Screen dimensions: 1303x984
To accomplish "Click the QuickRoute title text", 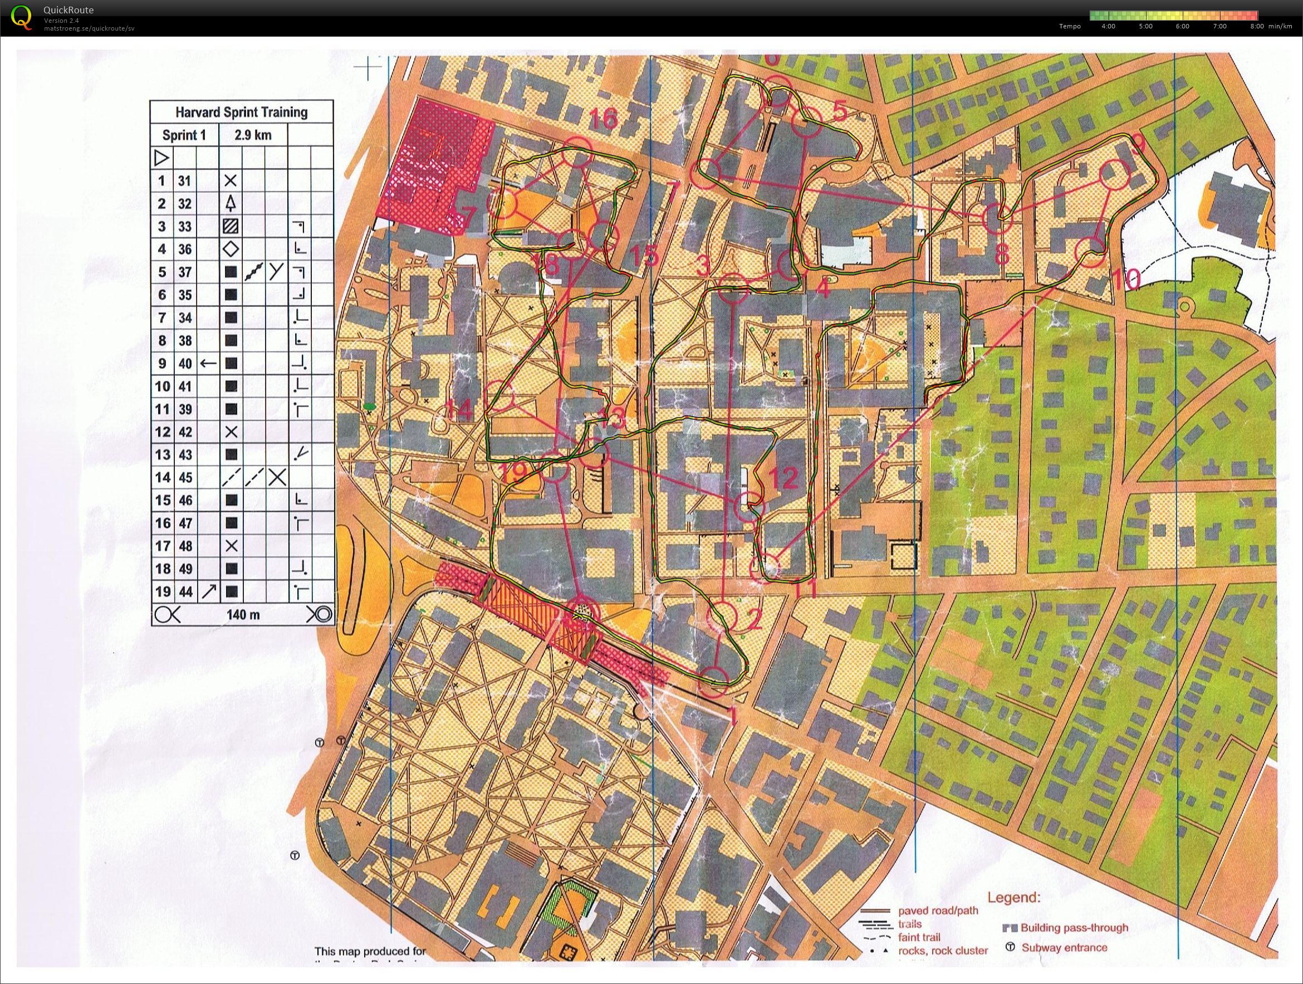I will tap(68, 10).
